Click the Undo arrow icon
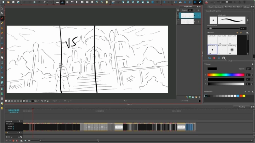This screenshot has height=143, width=255. tap(46, 2)
